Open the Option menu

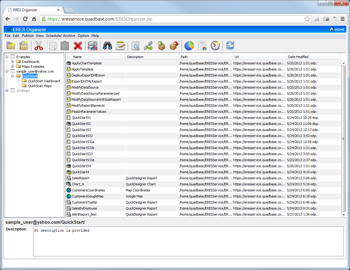(83, 36)
